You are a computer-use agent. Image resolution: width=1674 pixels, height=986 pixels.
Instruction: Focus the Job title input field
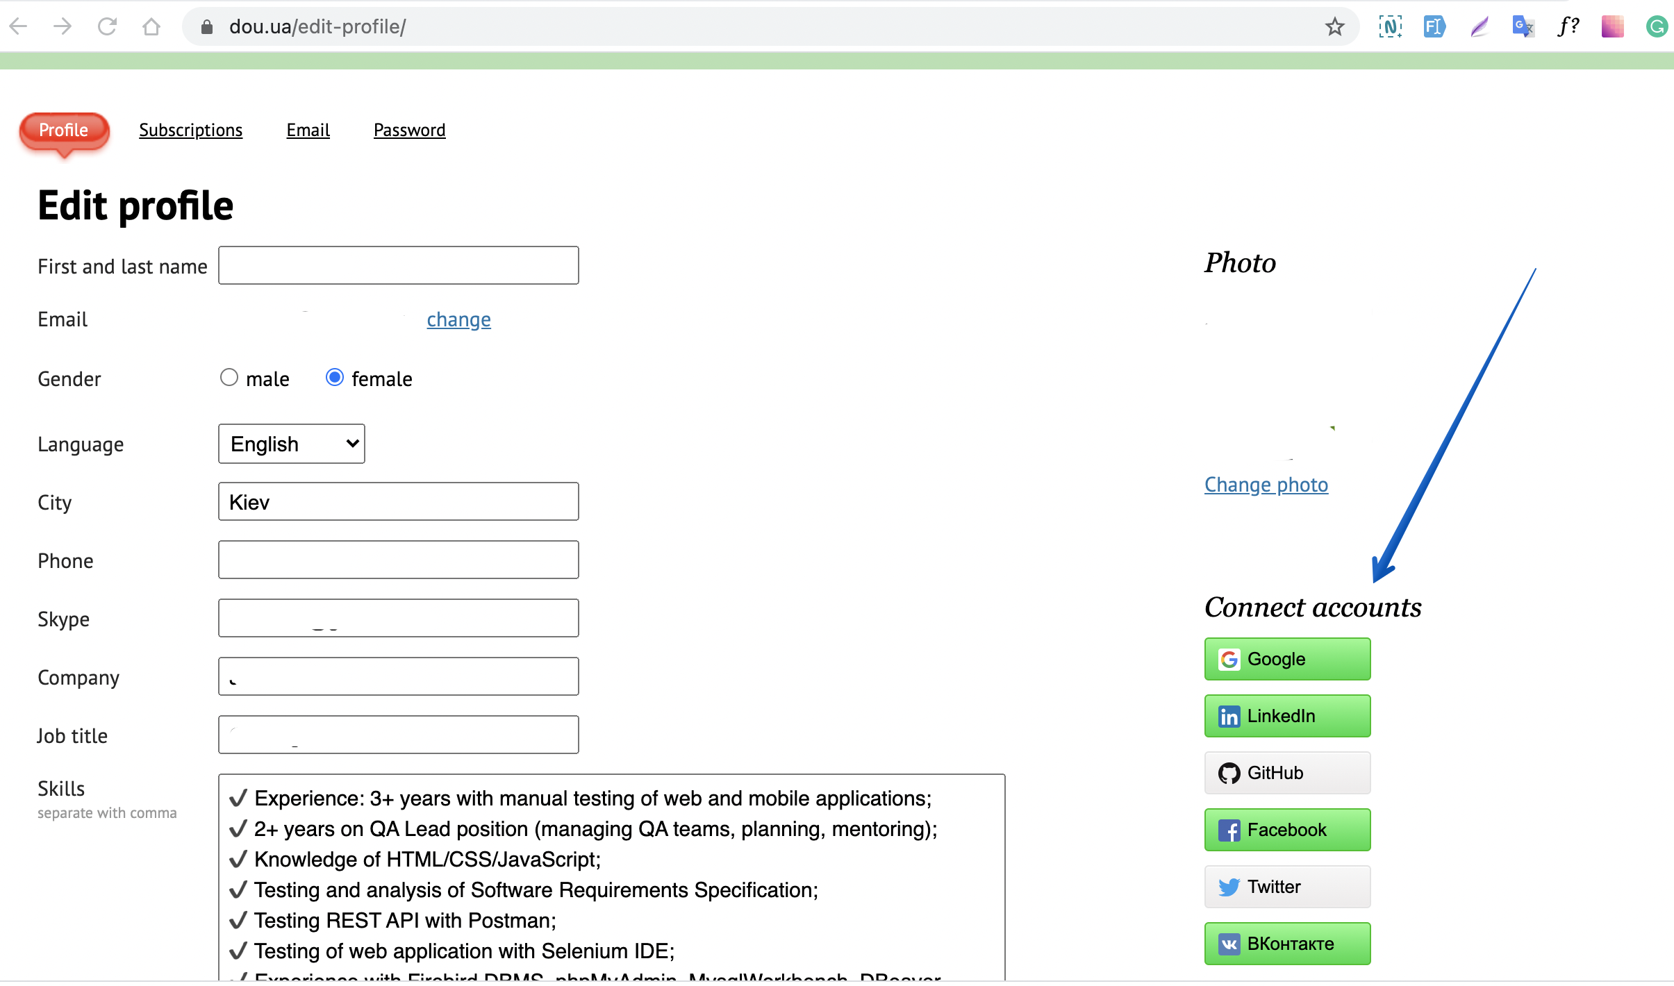point(398,735)
